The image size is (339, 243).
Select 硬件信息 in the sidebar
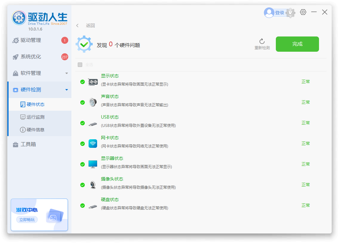pos(35,130)
